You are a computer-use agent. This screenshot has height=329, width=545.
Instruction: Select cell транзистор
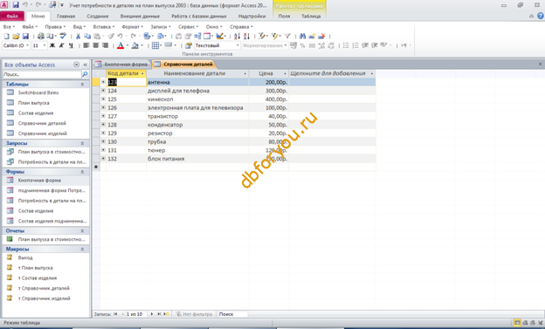point(197,116)
